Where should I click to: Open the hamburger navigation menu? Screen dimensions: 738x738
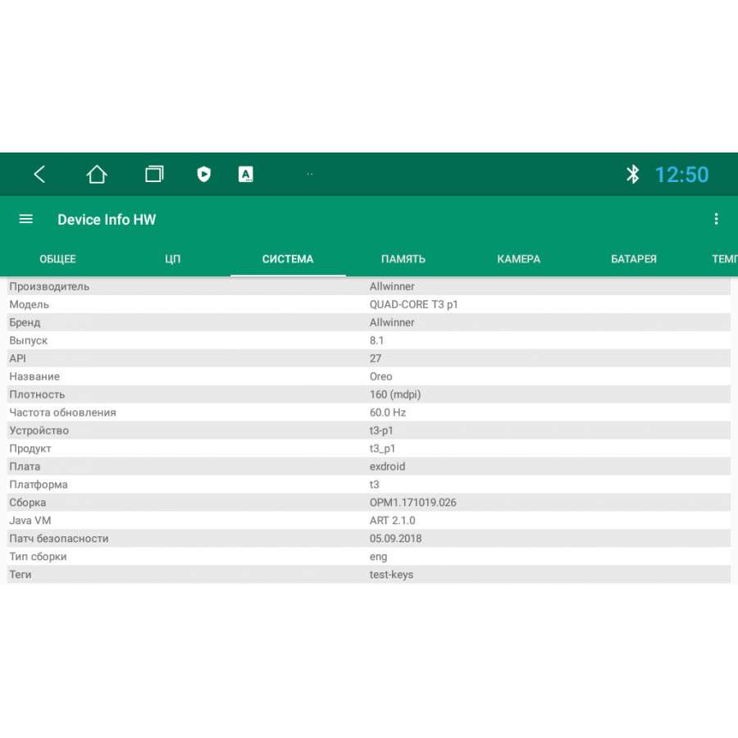click(x=26, y=219)
